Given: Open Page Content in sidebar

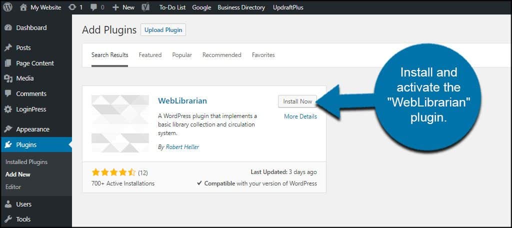Looking at the screenshot, I should (35, 63).
